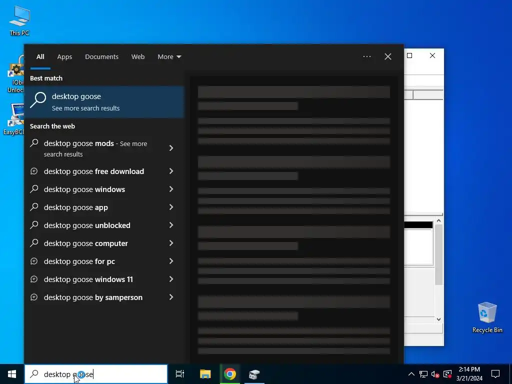Expand preview for desktop goose mods
Viewport: 512px width, 384px height.
171,148
